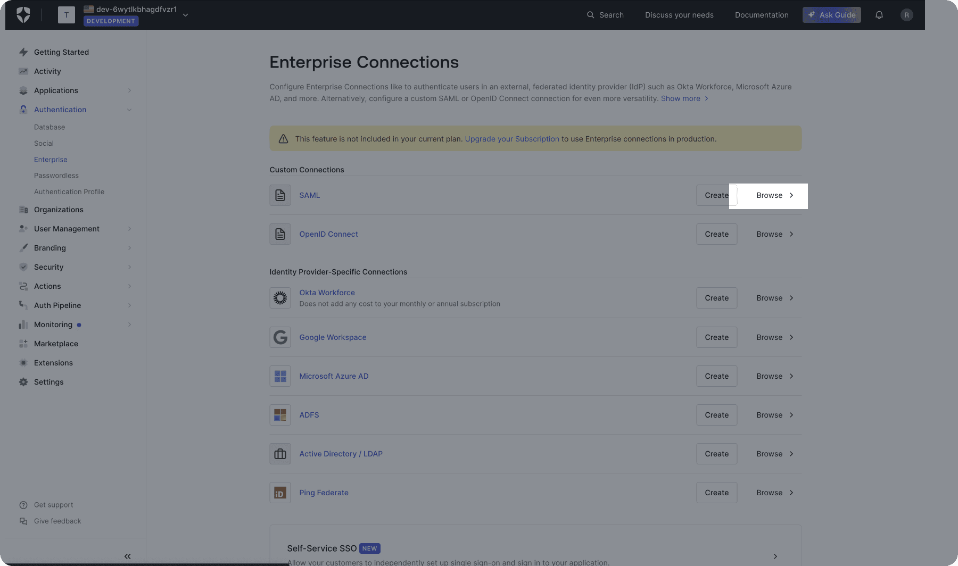Click the OpenID Connect document icon
Viewport: 958px width, 566px height.
[x=280, y=234]
